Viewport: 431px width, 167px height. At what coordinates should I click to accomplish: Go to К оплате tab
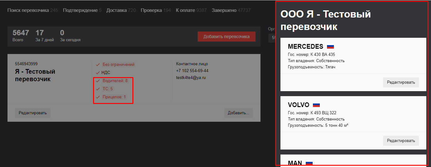pos(191,10)
